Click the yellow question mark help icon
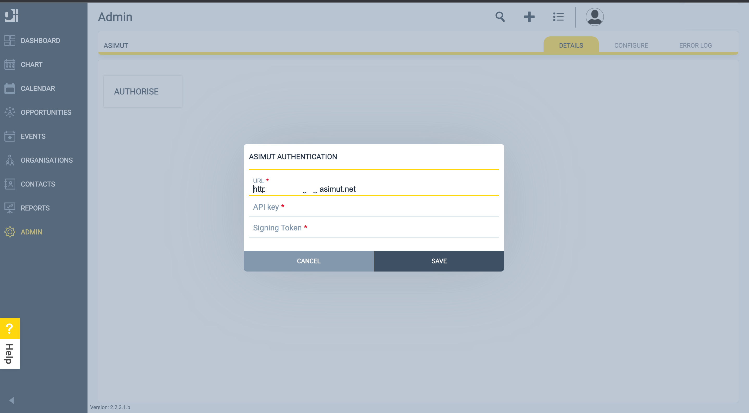Image resolution: width=749 pixels, height=413 pixels. [10, 328]
